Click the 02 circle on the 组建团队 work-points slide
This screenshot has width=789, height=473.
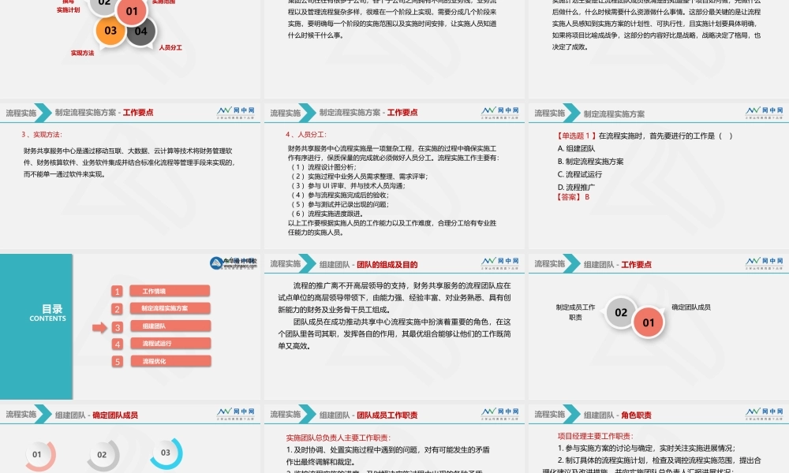pyautogui.click(x=620, y=314)
